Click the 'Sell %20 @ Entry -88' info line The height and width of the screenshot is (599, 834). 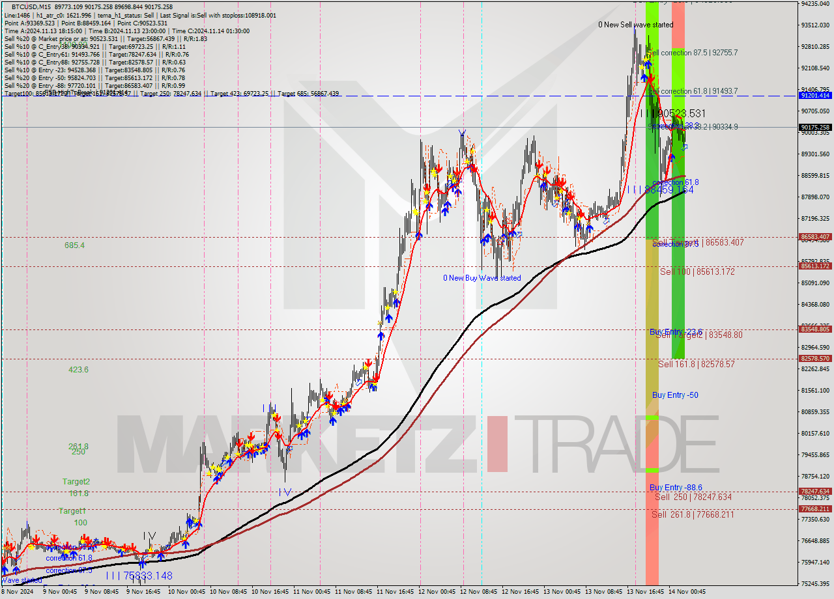point(94,85)
